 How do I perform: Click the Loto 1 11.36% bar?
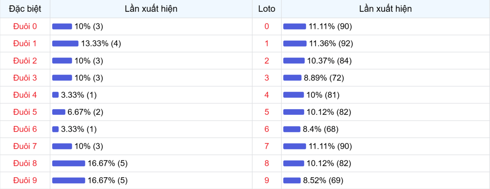pos(295,44)
